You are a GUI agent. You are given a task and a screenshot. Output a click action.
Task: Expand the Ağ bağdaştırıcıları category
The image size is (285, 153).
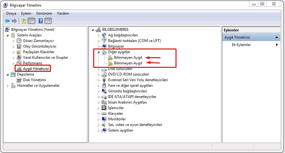click(99, 35)
